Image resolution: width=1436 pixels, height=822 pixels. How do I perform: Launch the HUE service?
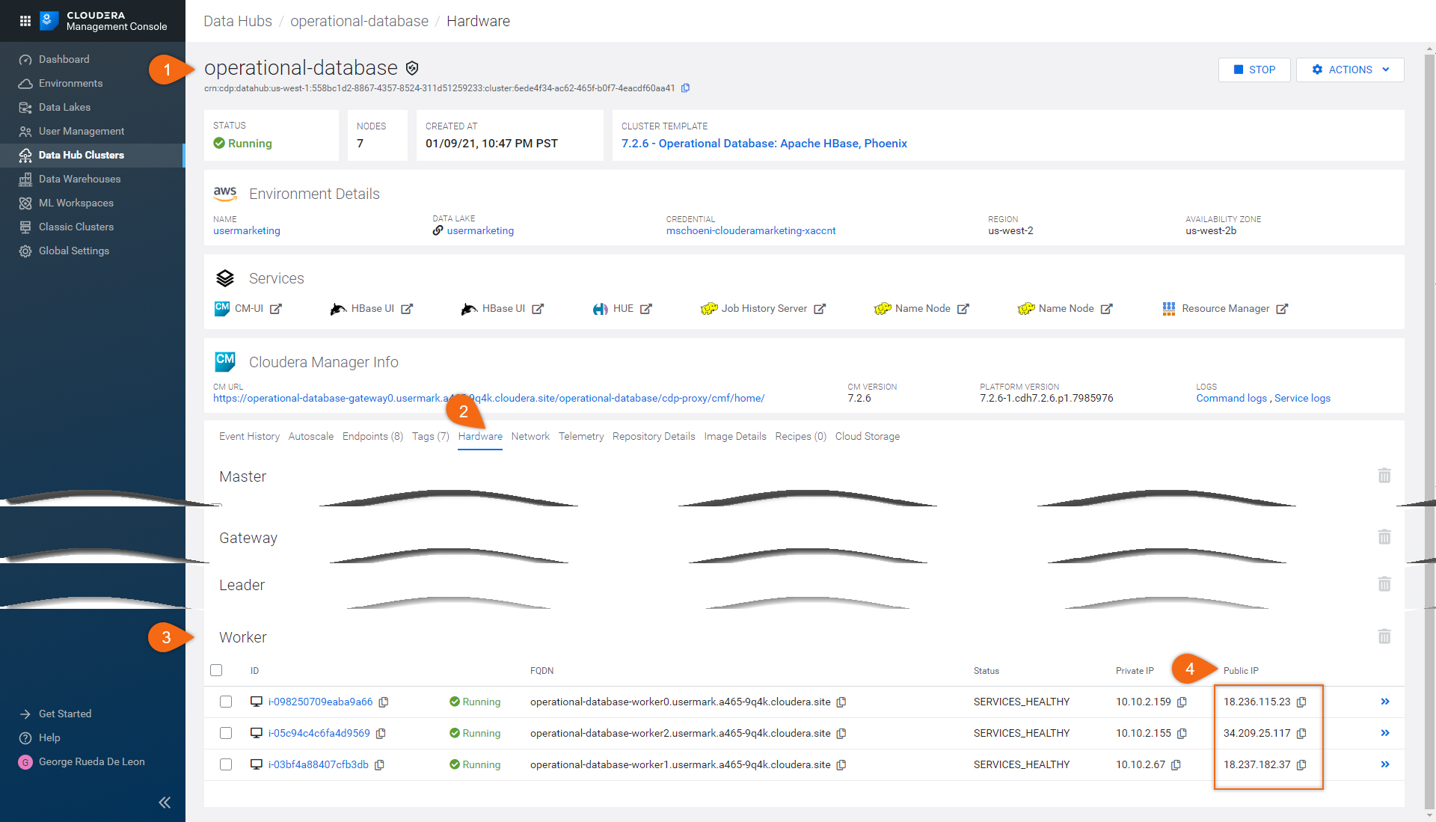pos(622,309)
